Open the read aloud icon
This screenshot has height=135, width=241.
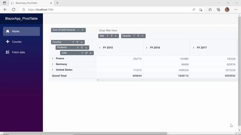pyautogui.click(x=194, y=9)
